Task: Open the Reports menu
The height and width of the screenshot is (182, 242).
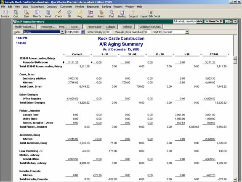Action: pos(118,7)
